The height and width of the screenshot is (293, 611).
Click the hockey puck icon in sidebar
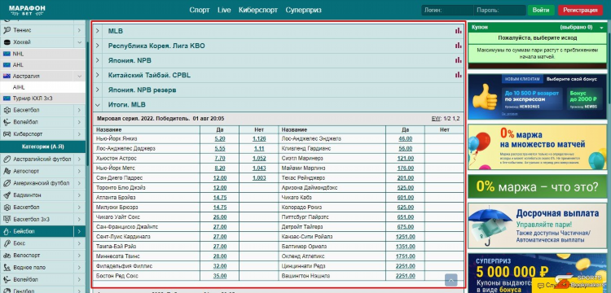pos(7,42)
